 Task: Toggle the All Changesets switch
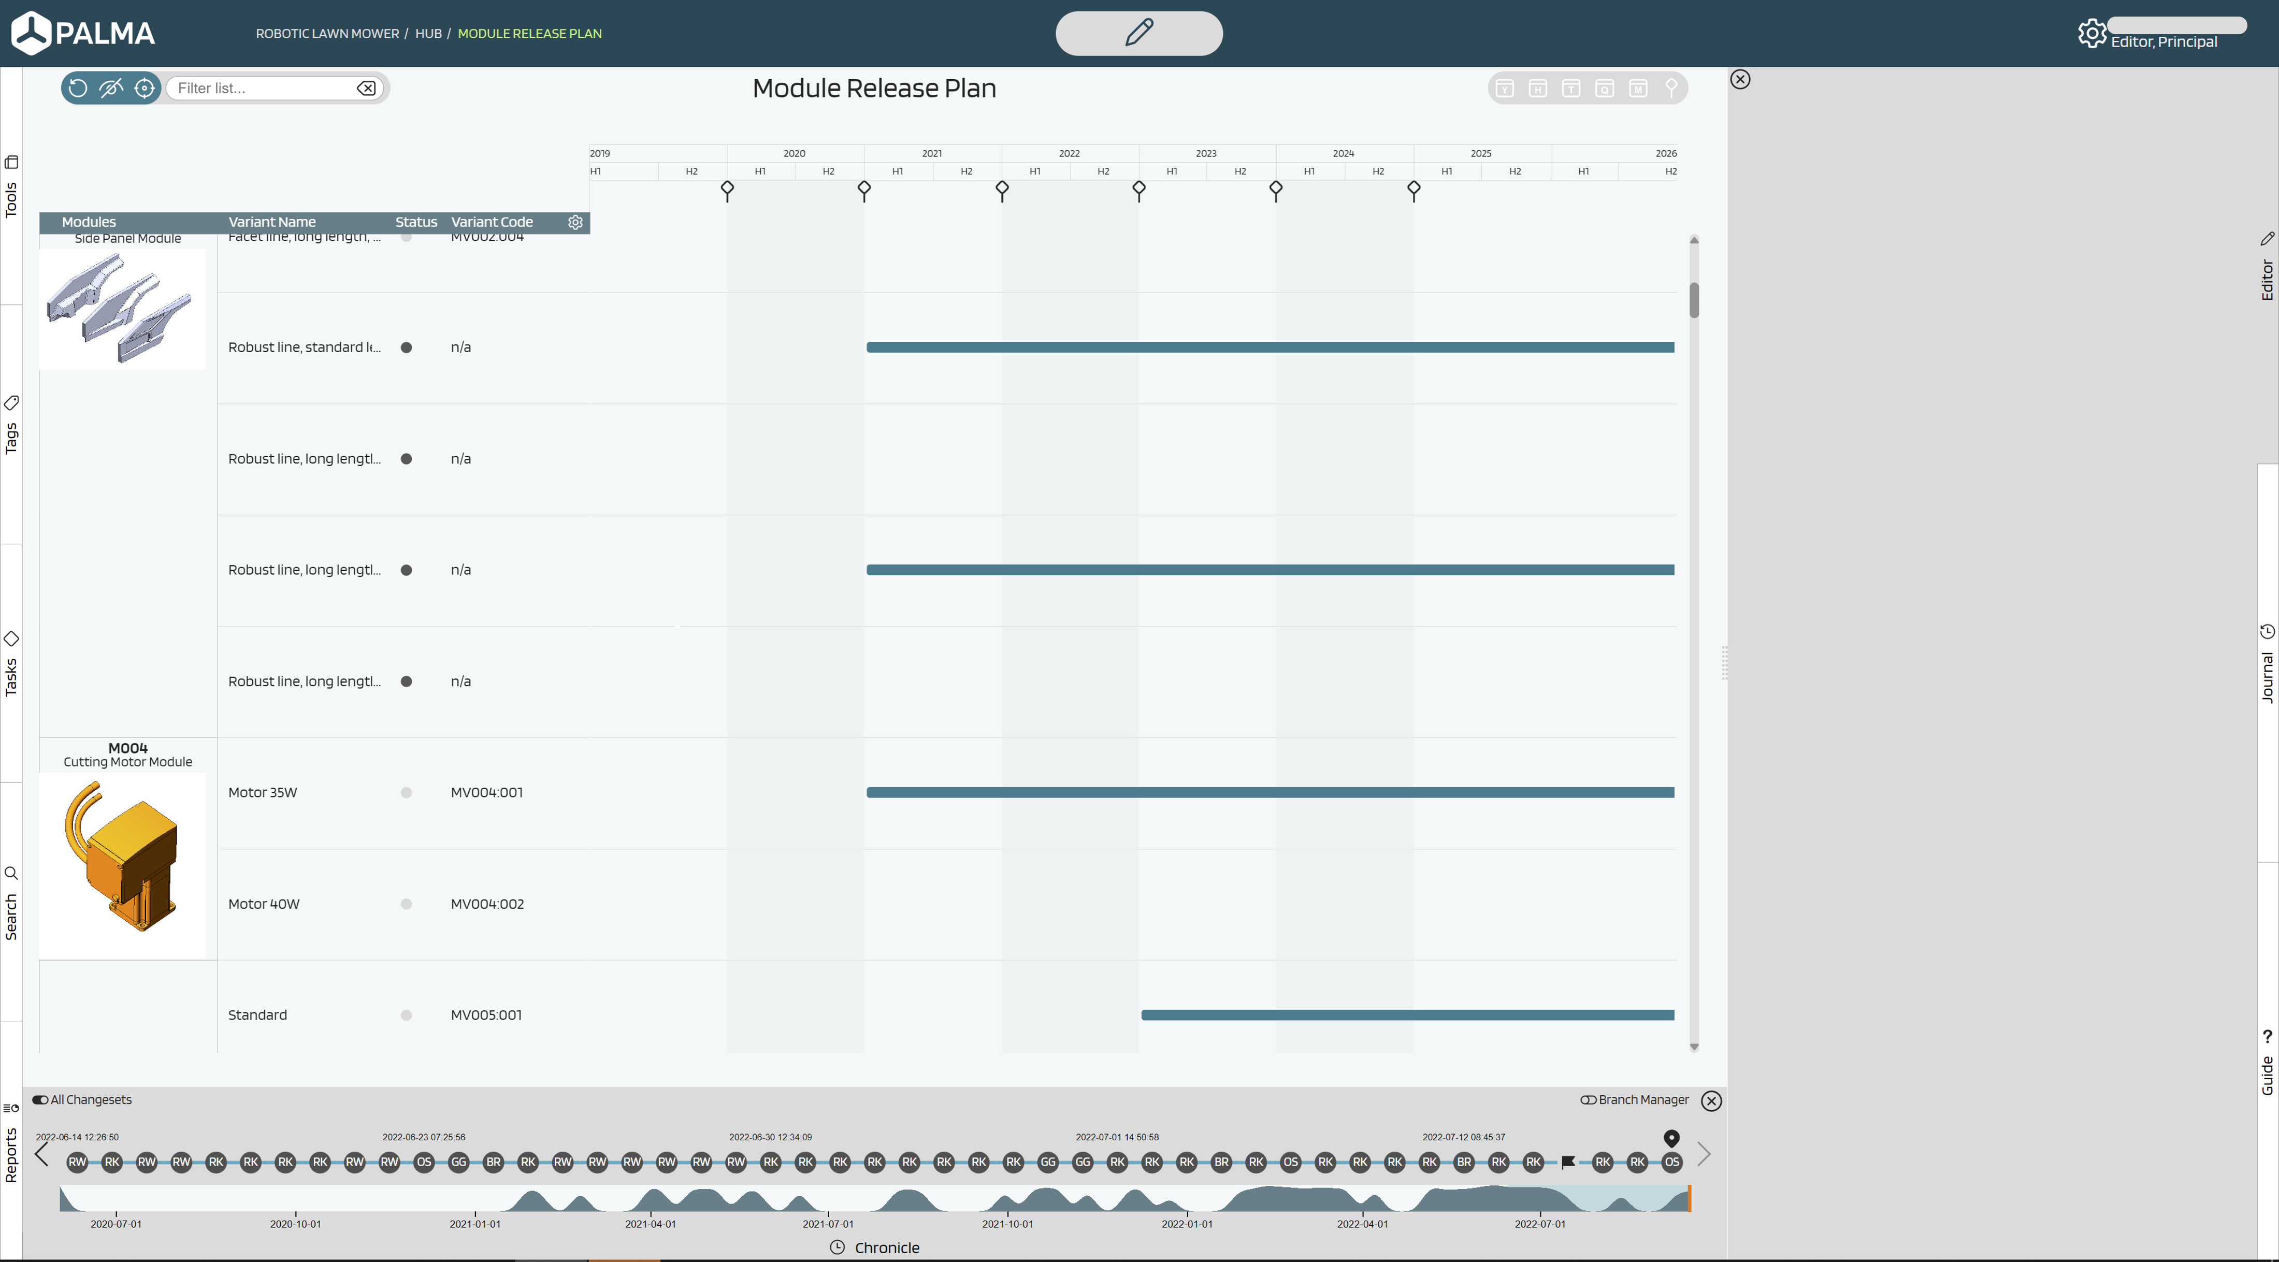41,1099
